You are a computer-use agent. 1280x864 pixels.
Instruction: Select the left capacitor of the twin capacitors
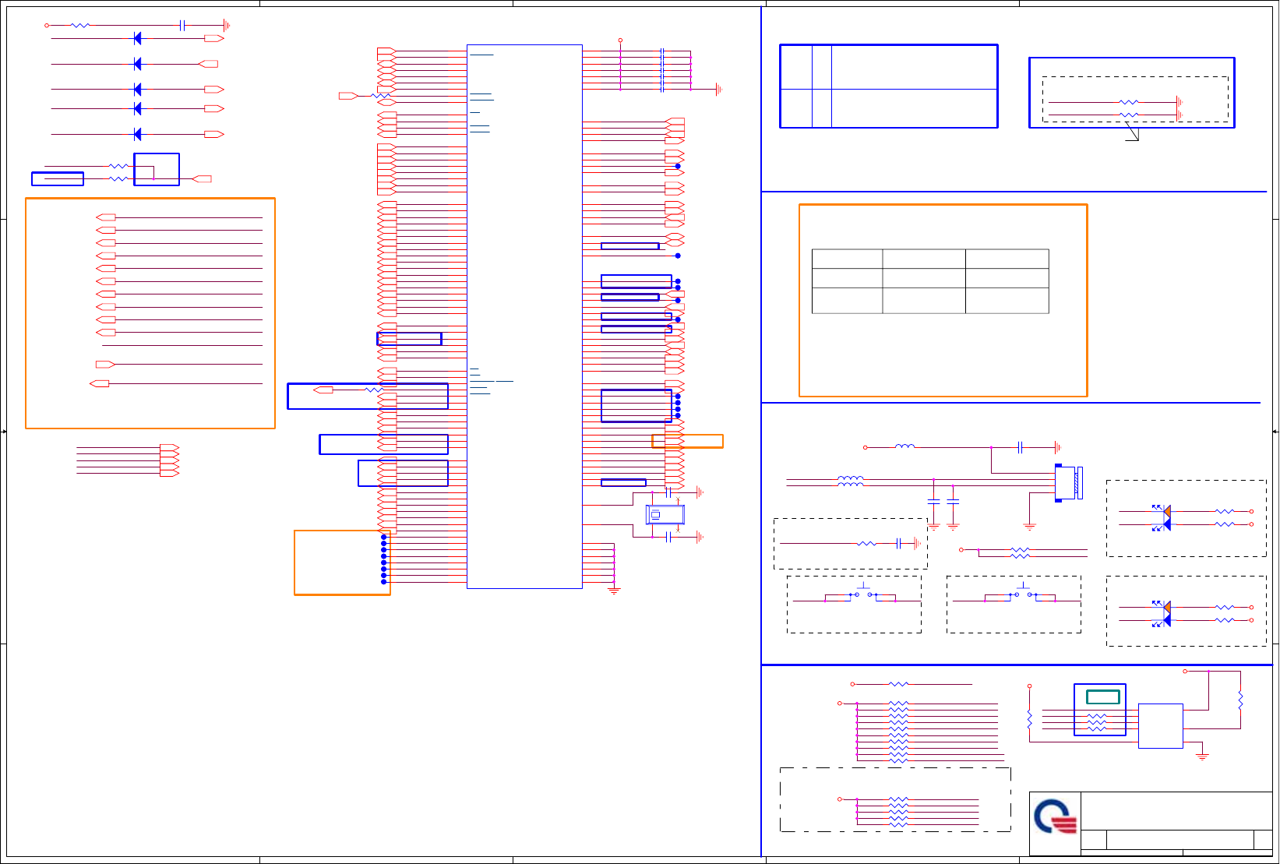click(x=933, y=501)
